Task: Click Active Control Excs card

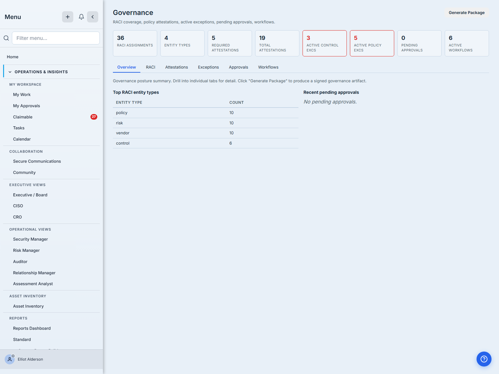Action: [325, 43]
